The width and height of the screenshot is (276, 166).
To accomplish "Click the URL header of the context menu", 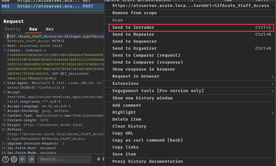I will pos(191,6).
